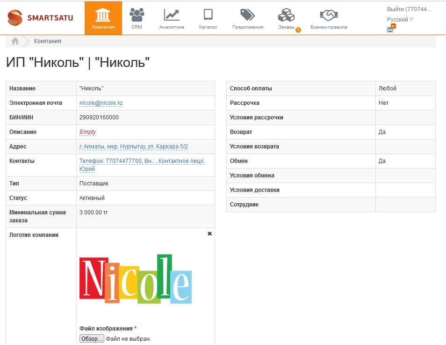The height and width of the screenshot is (345, 446).
Task: Open the messages envelope icon
Action: 390,29
